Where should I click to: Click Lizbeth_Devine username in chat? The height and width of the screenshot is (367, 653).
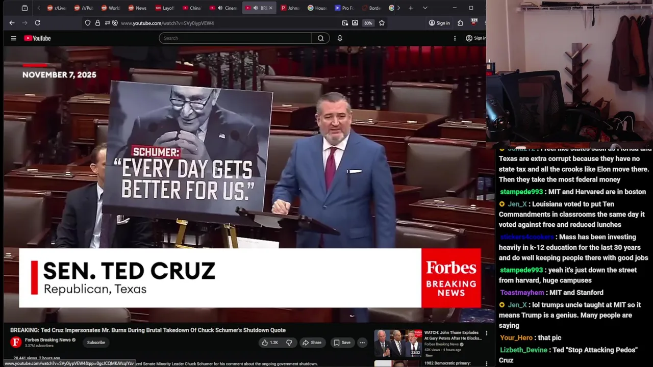(523, 350)
